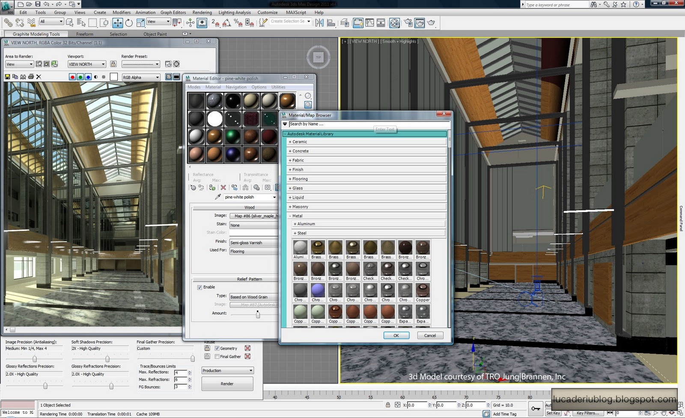685x418 pixels.
Task: Open Select by Name list tool
Action: tap(81, 22)
